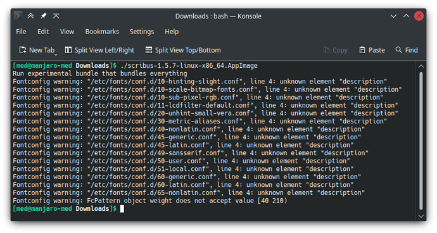Split View Top/Bottom

[x=183, y=50]
